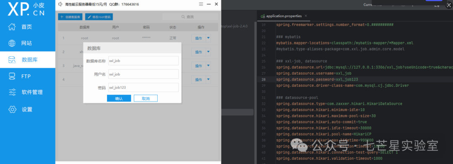Click the xxl-job-2.4.0 path in project panel

(x=234, y=26)
